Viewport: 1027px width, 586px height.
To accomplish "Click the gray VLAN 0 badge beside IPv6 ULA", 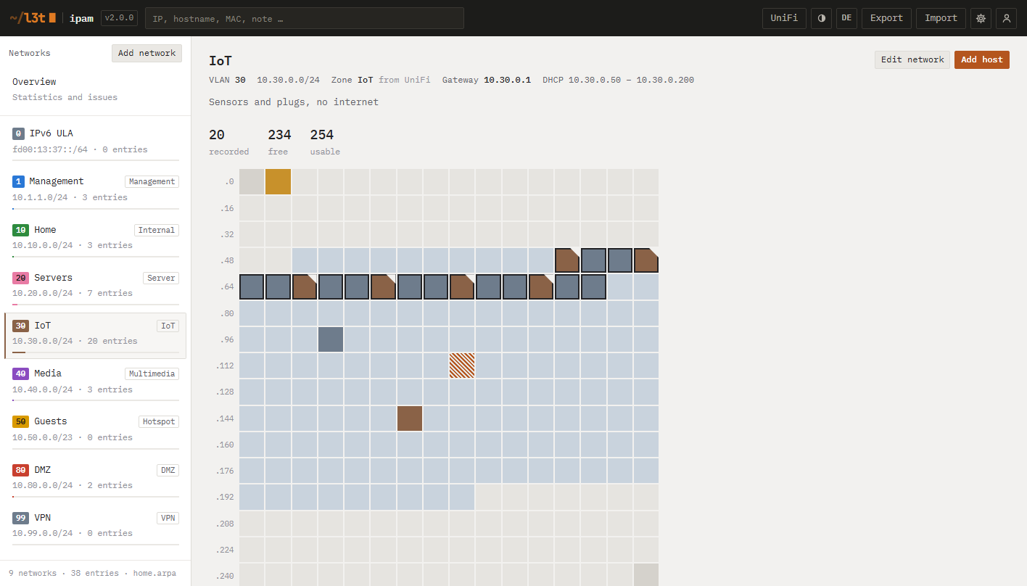I will 19,133.
